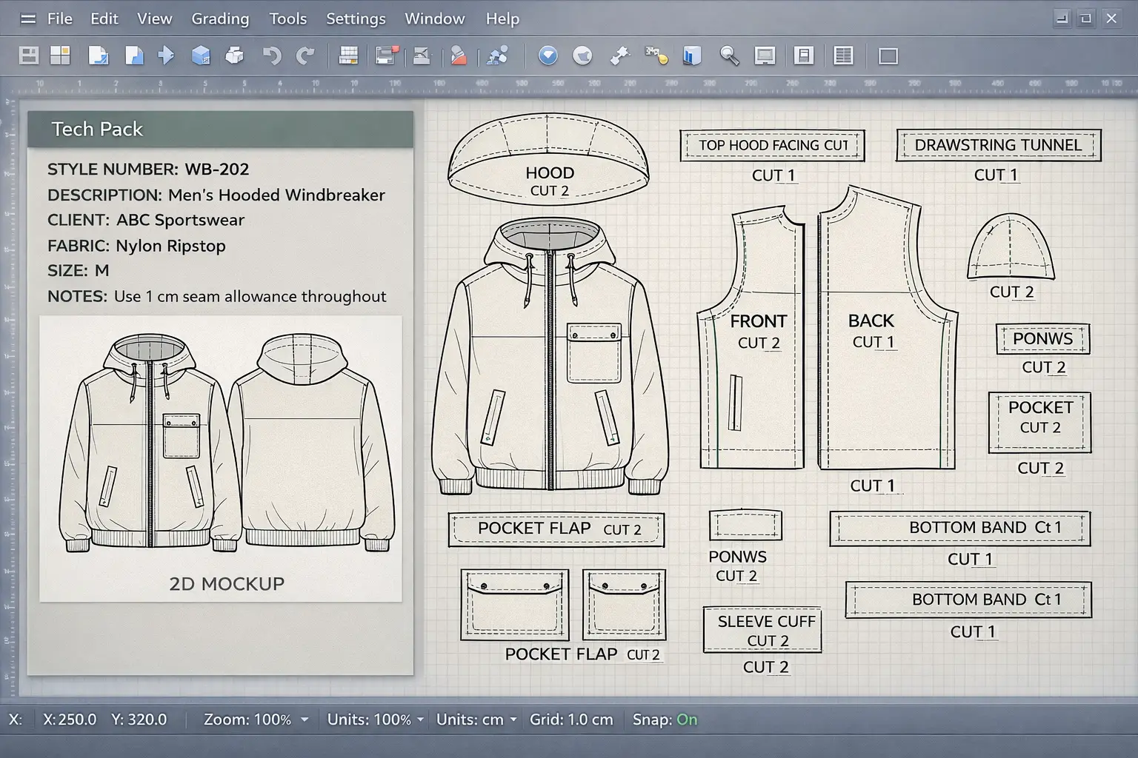Select the 2D MOCKUP thumbnail image
This screenshot has width=1138, height=758.
[x=221, y=459]
